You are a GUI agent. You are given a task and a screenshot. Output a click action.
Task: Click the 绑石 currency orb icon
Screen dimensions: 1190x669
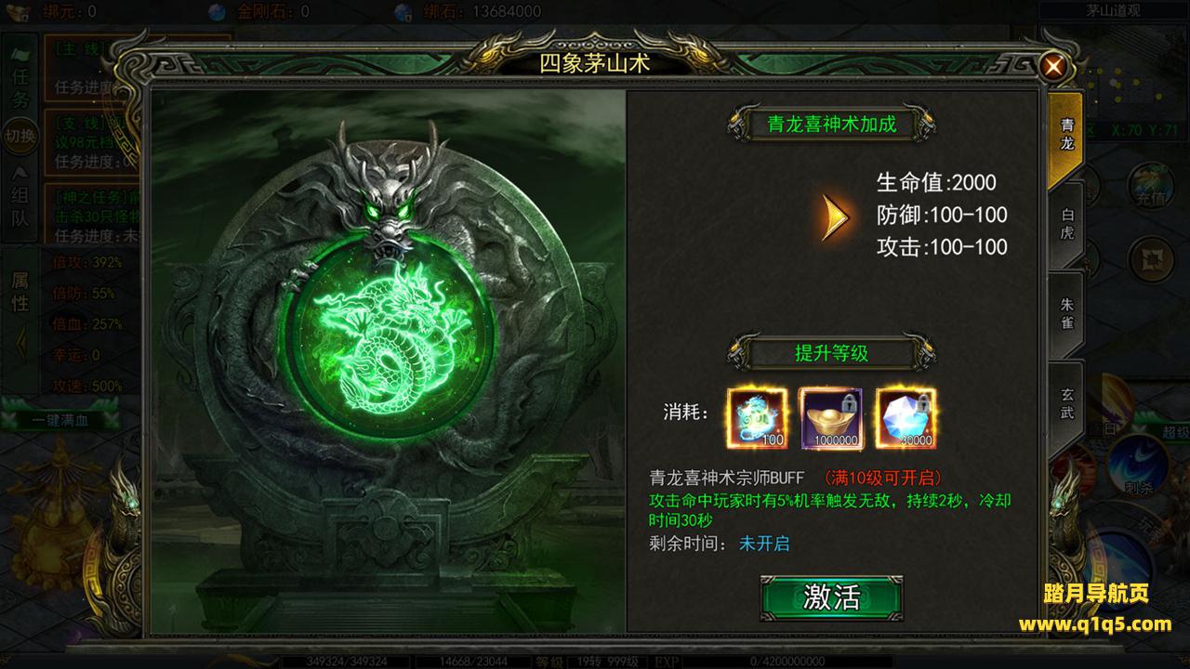click(x=403, y=12)
